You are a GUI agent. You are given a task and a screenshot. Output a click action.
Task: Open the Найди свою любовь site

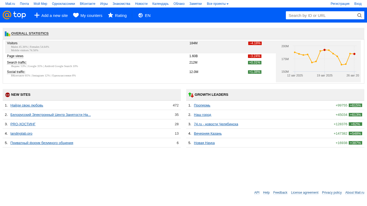pos(27,105)
